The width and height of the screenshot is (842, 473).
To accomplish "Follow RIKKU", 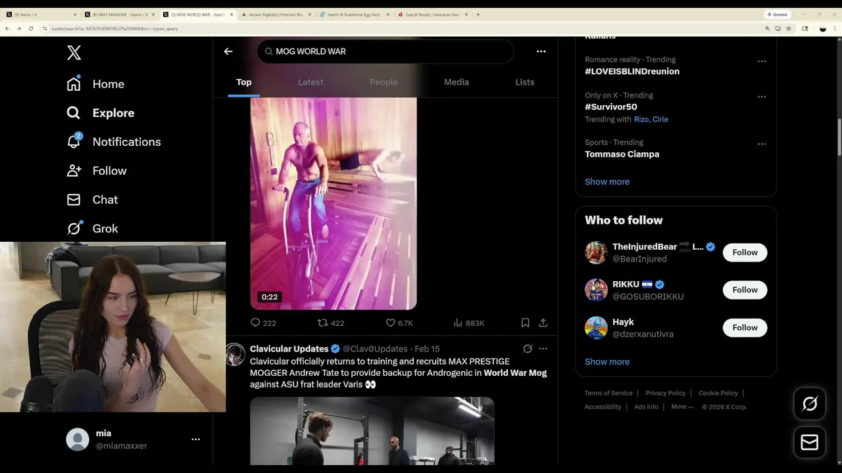I will tap(745, 290).
